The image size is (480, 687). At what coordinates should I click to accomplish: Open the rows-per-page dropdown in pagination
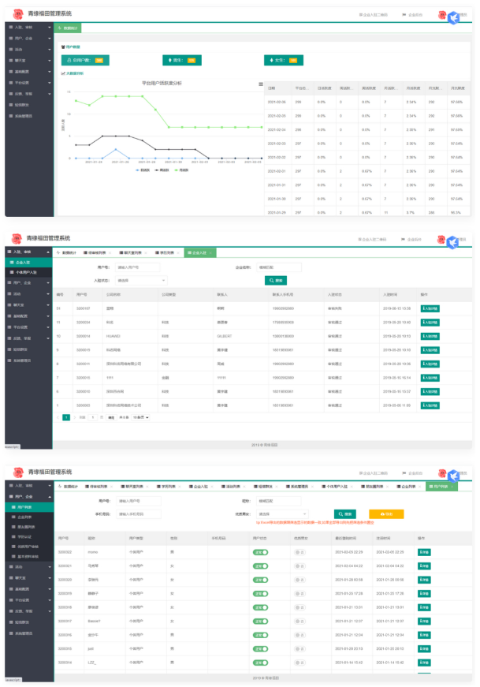click(140, 416)
